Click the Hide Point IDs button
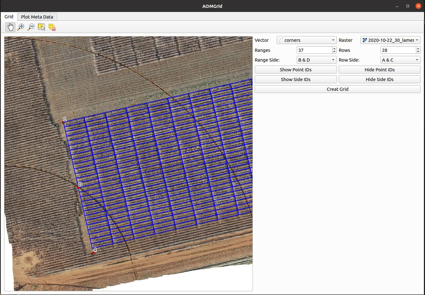 coord(380,69)
